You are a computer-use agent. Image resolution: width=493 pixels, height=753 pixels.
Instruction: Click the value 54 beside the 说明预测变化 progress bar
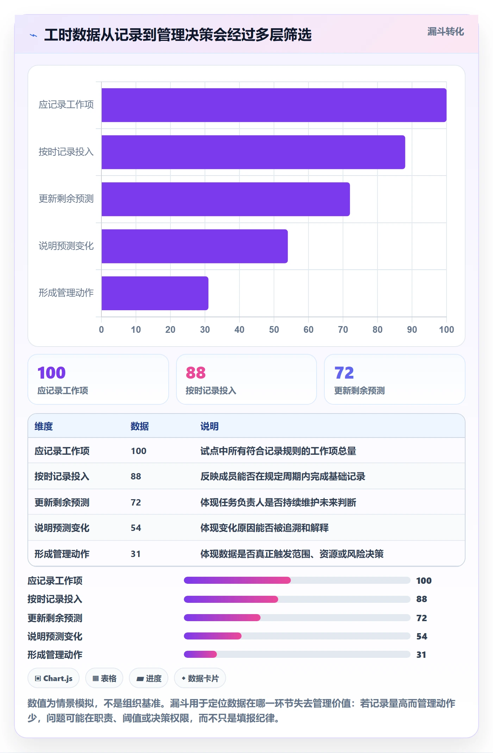coord(422,636)
